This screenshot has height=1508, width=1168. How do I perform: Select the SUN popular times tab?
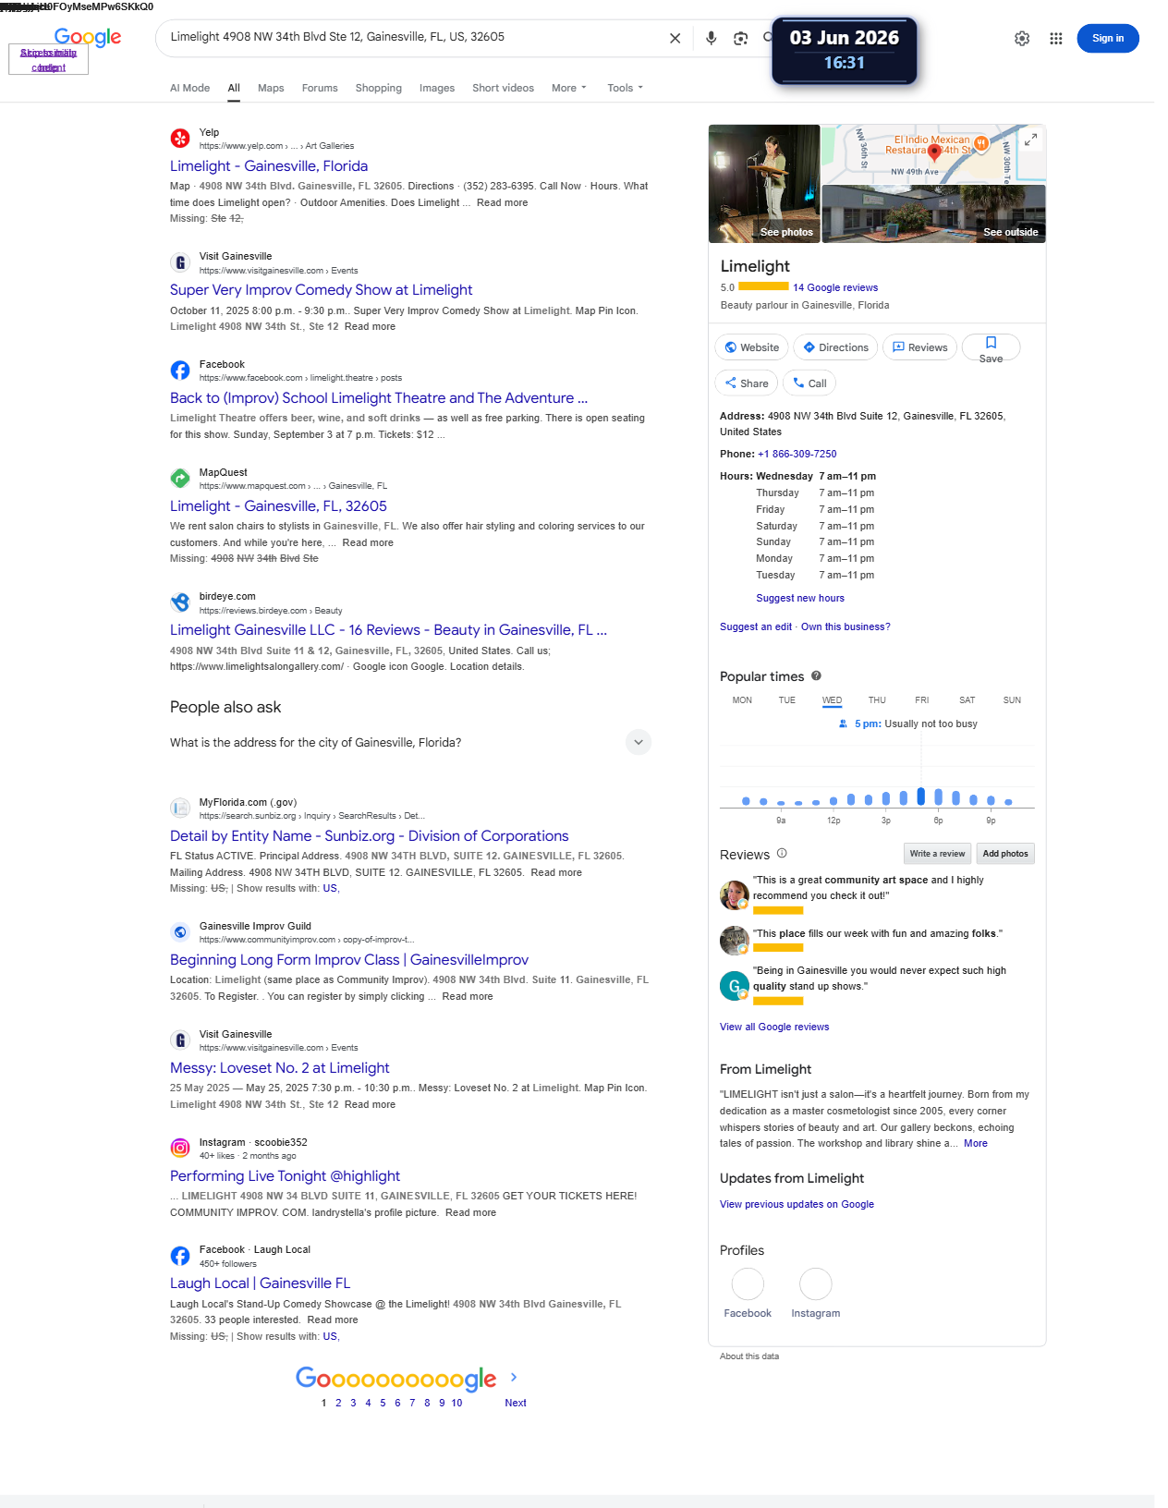[x=1012, y=700]
